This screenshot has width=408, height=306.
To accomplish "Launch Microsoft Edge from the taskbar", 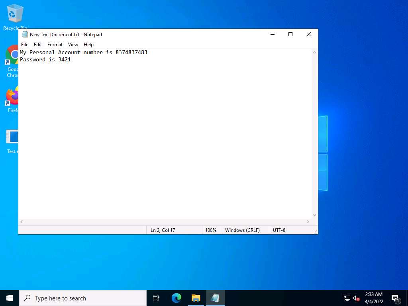I will click(x=176, y=298).
